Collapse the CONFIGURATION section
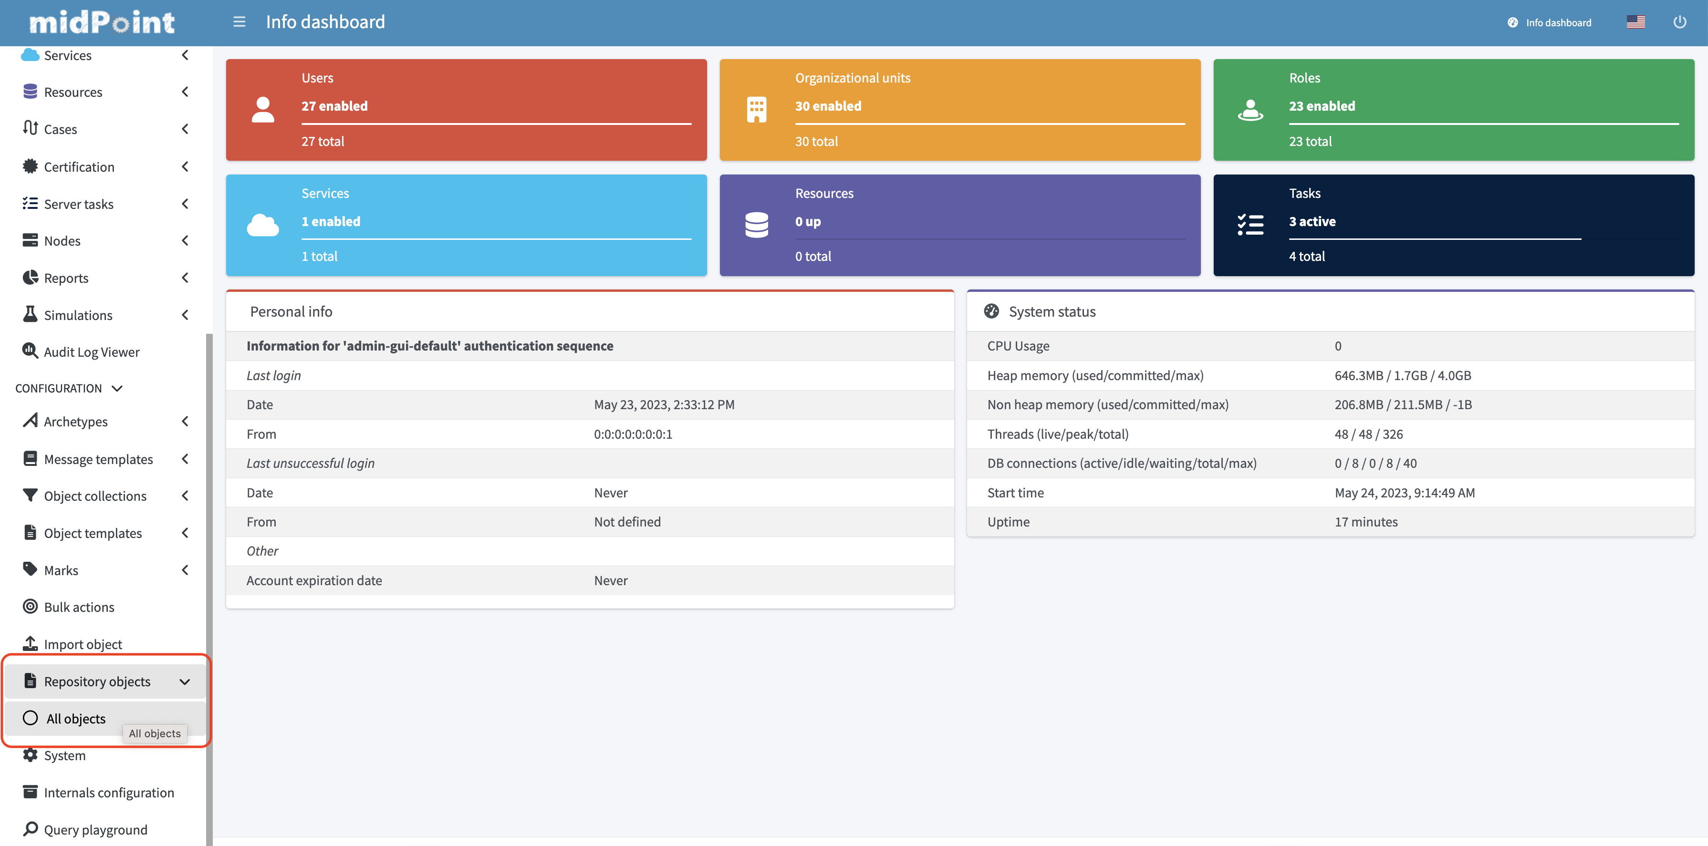1708x846 pixels. click(117, 389)
